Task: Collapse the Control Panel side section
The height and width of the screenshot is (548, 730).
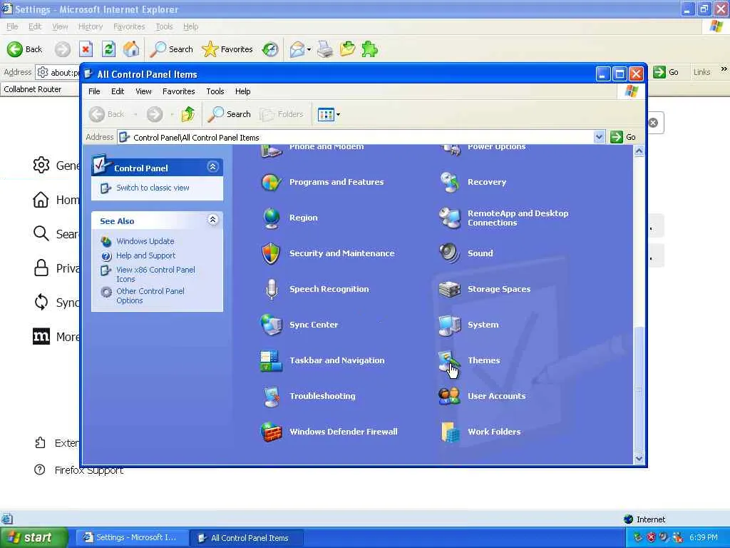Action: (212, 167)
